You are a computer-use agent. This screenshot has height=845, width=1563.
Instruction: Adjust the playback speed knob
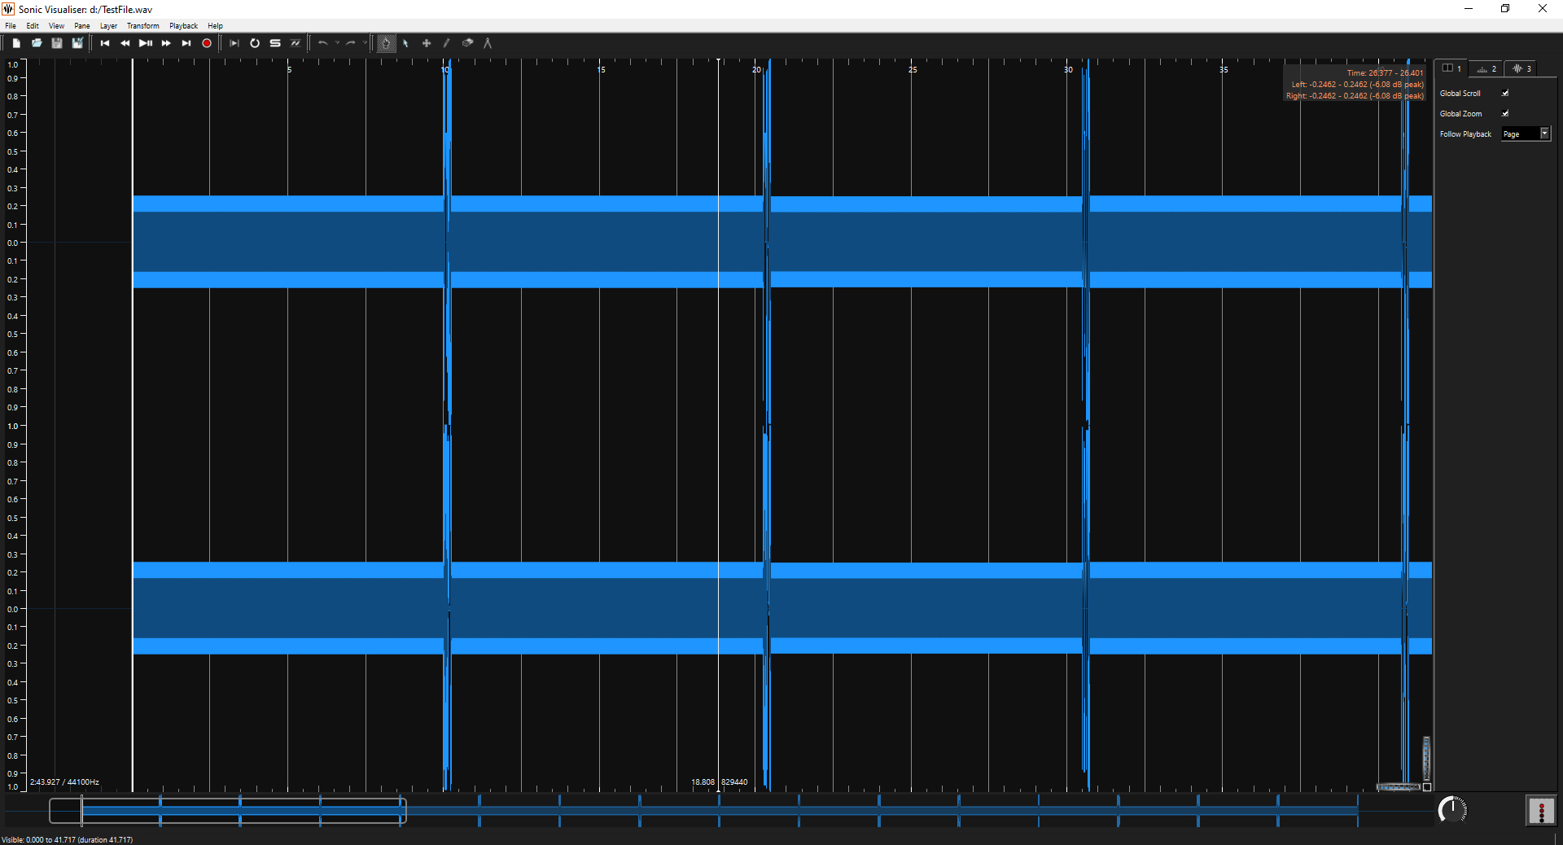(x=1454, y=809)
